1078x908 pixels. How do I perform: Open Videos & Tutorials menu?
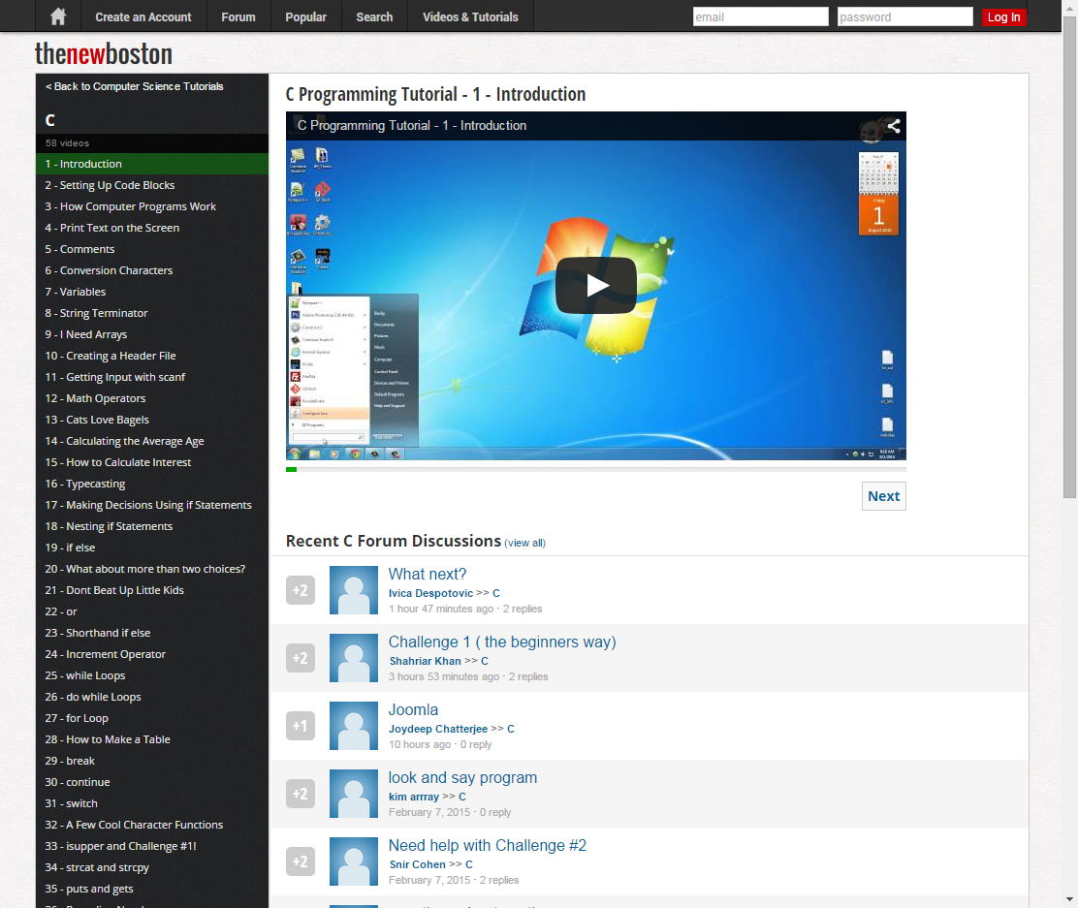coord(470,16)
